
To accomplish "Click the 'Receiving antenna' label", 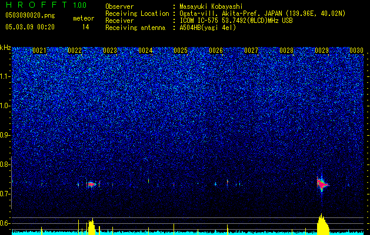I will click(135, 28).
